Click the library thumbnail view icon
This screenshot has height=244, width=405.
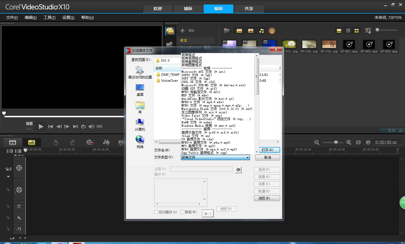coord(357,31)
